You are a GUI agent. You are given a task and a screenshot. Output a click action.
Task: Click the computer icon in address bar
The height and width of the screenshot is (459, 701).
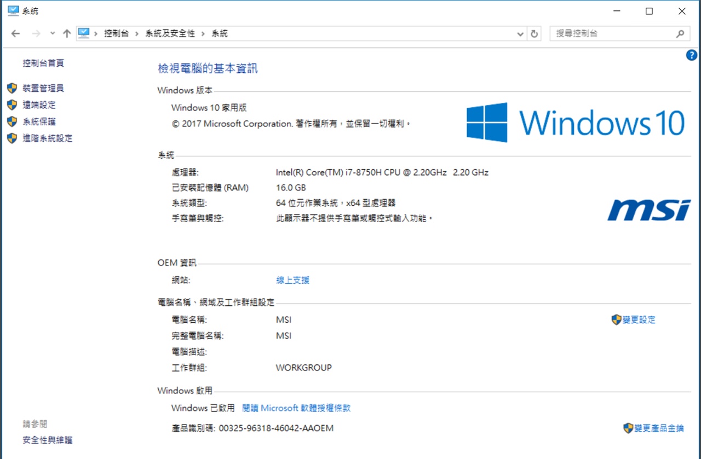pos(83,33)
